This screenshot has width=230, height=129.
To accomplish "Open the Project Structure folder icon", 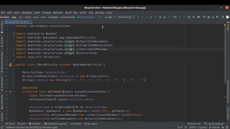I will click(x=199, y=17).
